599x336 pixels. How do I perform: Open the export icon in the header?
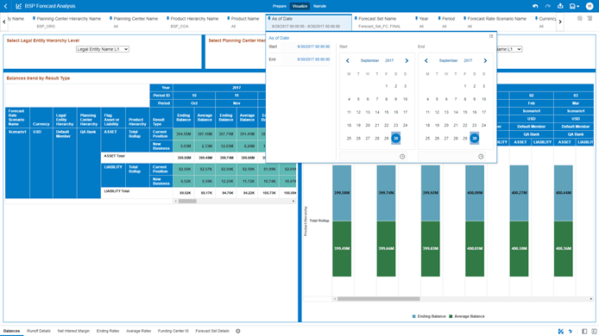click(560, 6)
